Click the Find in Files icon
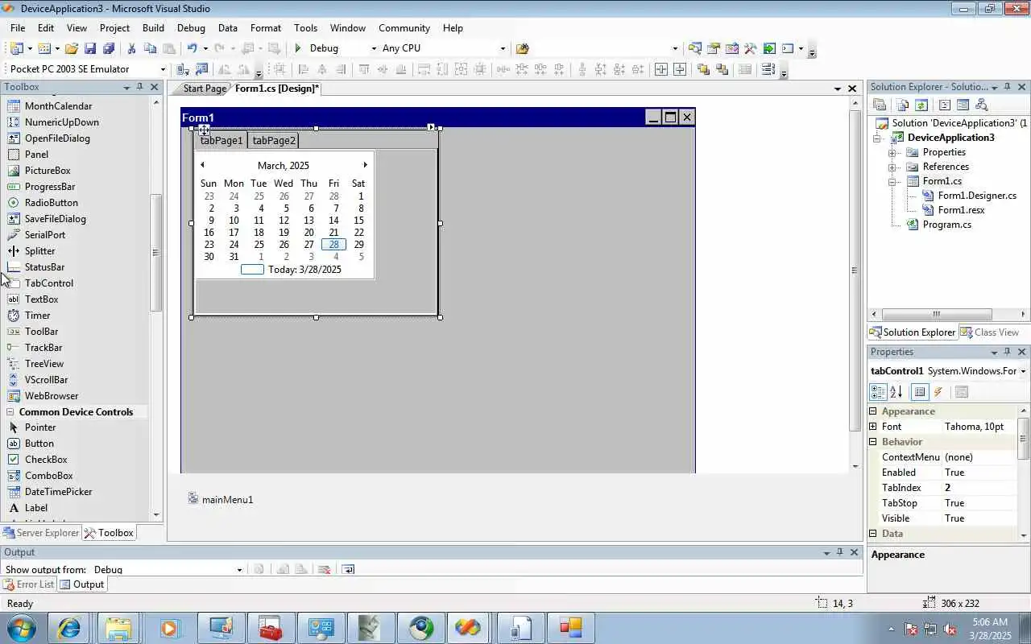Image resolution: width=1031 pixels, height=644 pixels. coord(522,48)
